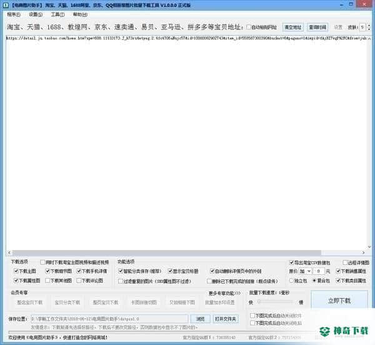Viewport: 375px width, 345px height.
Task: Click the photo-album download member button
Action: click(x=182, y=302)
